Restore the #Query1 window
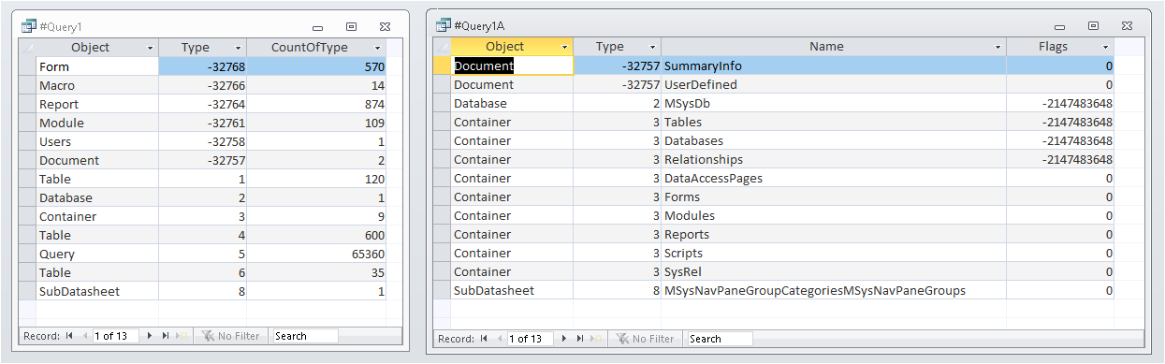 pos(351,28)
